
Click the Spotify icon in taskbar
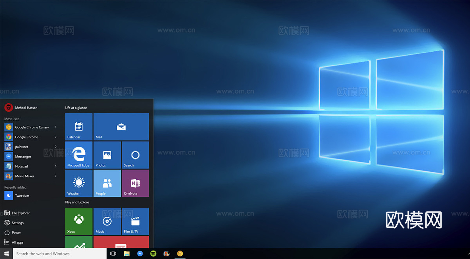point(153,254)
